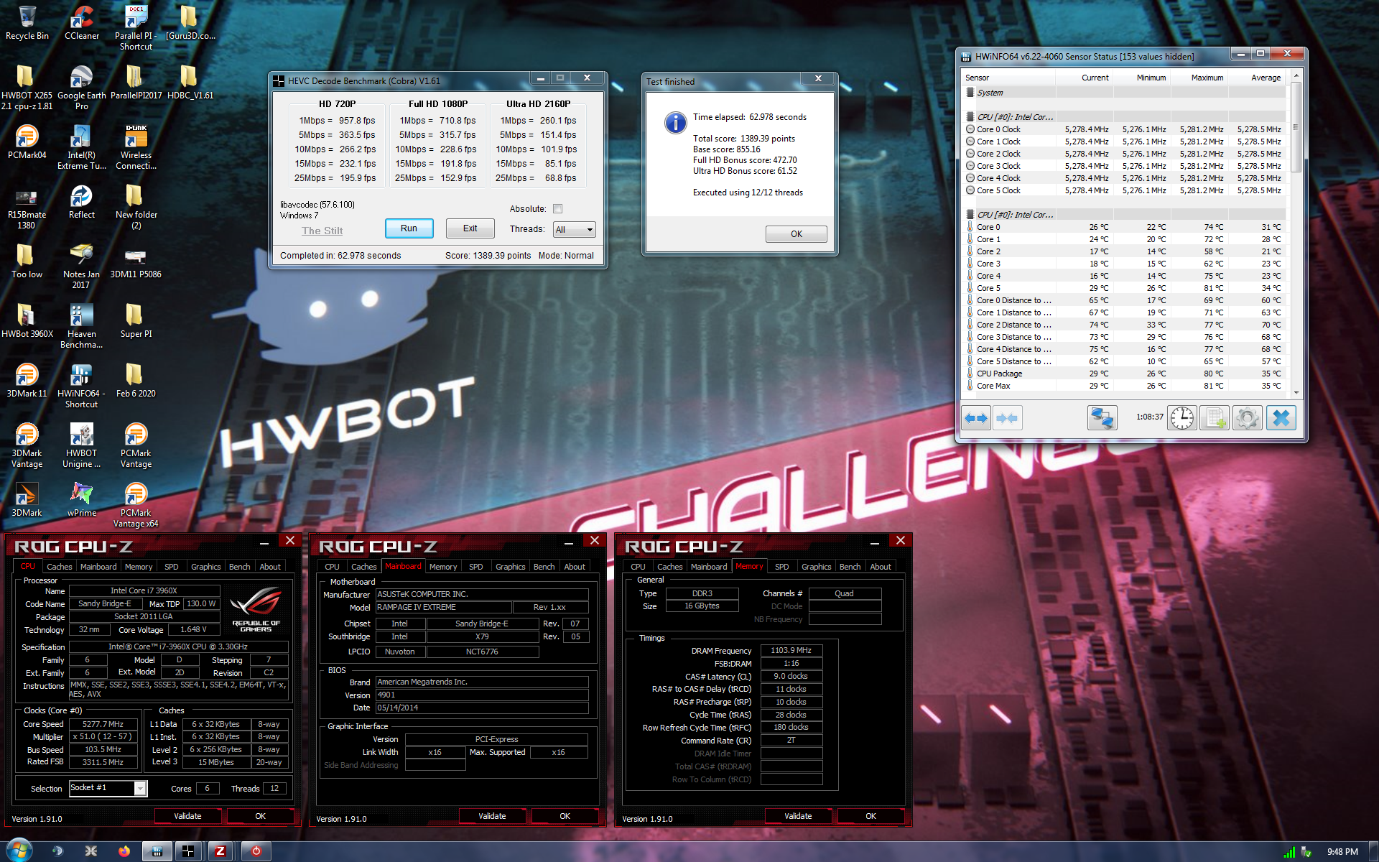
Task: Launch wPrime desktop icon
Action: pos(82,499)
